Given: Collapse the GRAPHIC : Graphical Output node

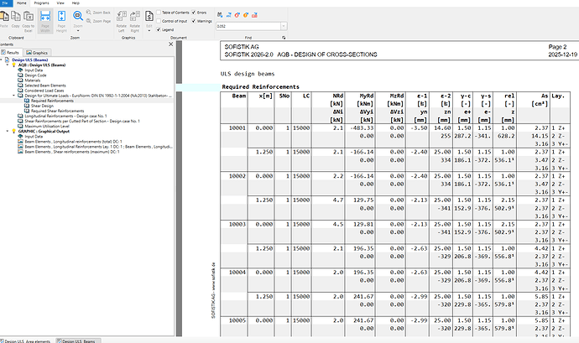Looking at the screenshot, I should point(9,131).
